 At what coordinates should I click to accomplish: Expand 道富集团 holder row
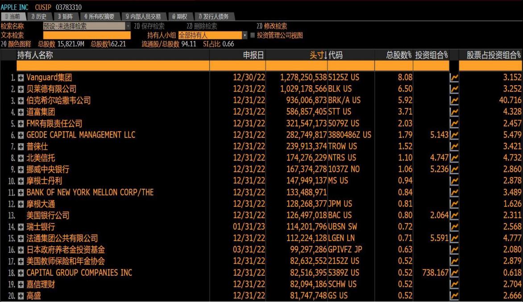21,112
